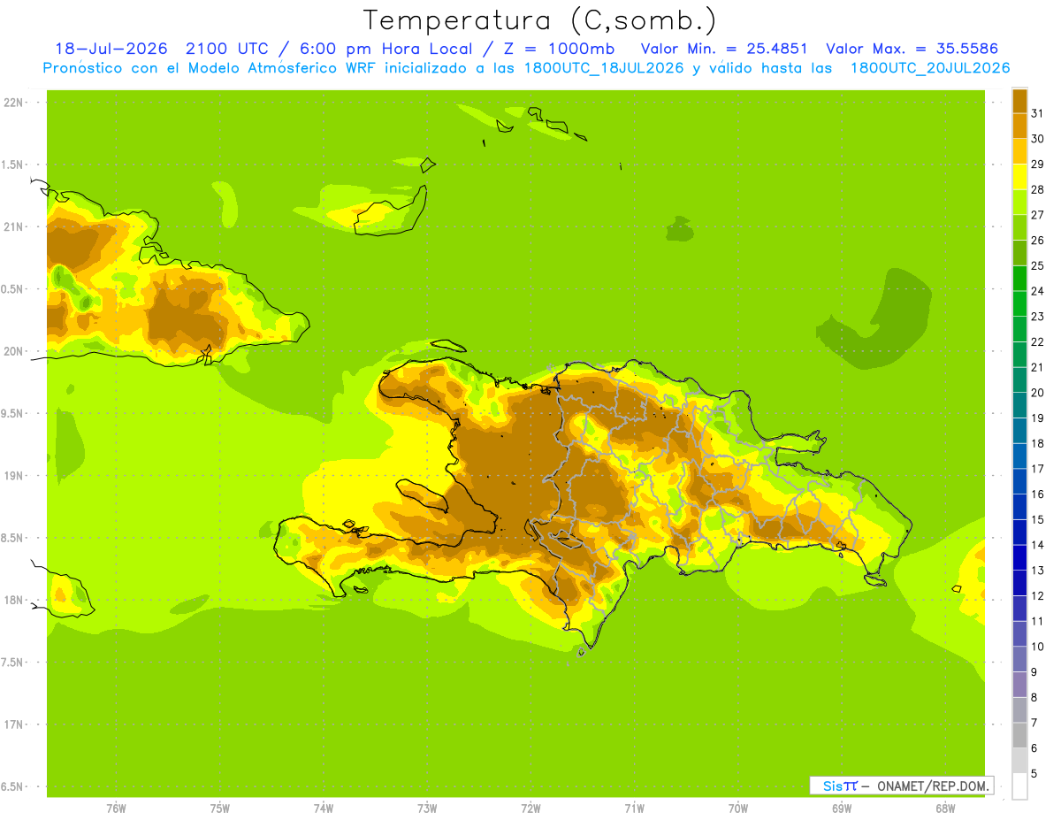
Task: Click the '19N' latitude label
Action: [x=13, y=476]
